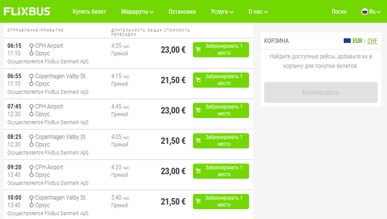Click the disabled Бронировать button
This screenshot has height=219, width=387.
(x=320, y=92)
